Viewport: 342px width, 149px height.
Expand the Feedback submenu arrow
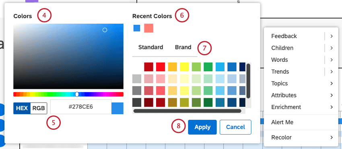pyautogui.click(x=331, y=36)
